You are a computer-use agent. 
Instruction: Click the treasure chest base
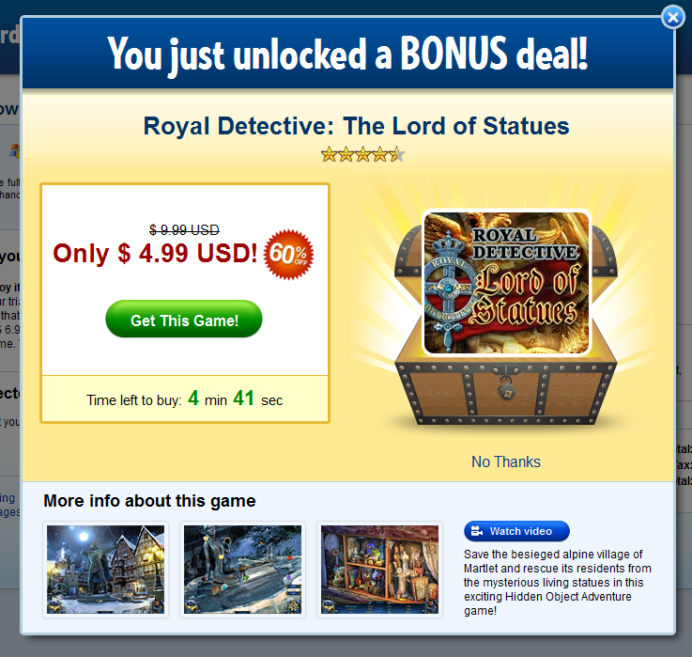coord(506,391)
